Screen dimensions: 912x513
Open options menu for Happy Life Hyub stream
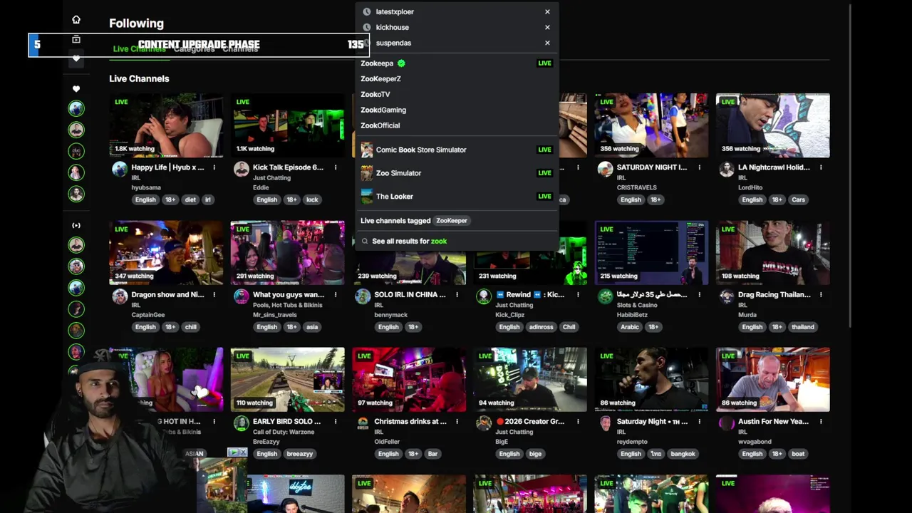(x=214, y=167)
